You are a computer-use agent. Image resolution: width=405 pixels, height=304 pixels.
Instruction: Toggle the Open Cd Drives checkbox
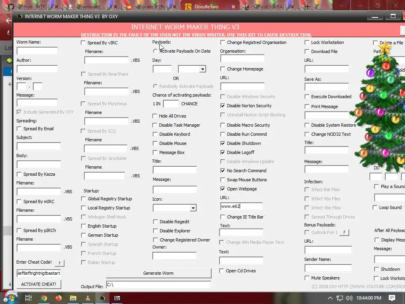click(x=221, y=271)
